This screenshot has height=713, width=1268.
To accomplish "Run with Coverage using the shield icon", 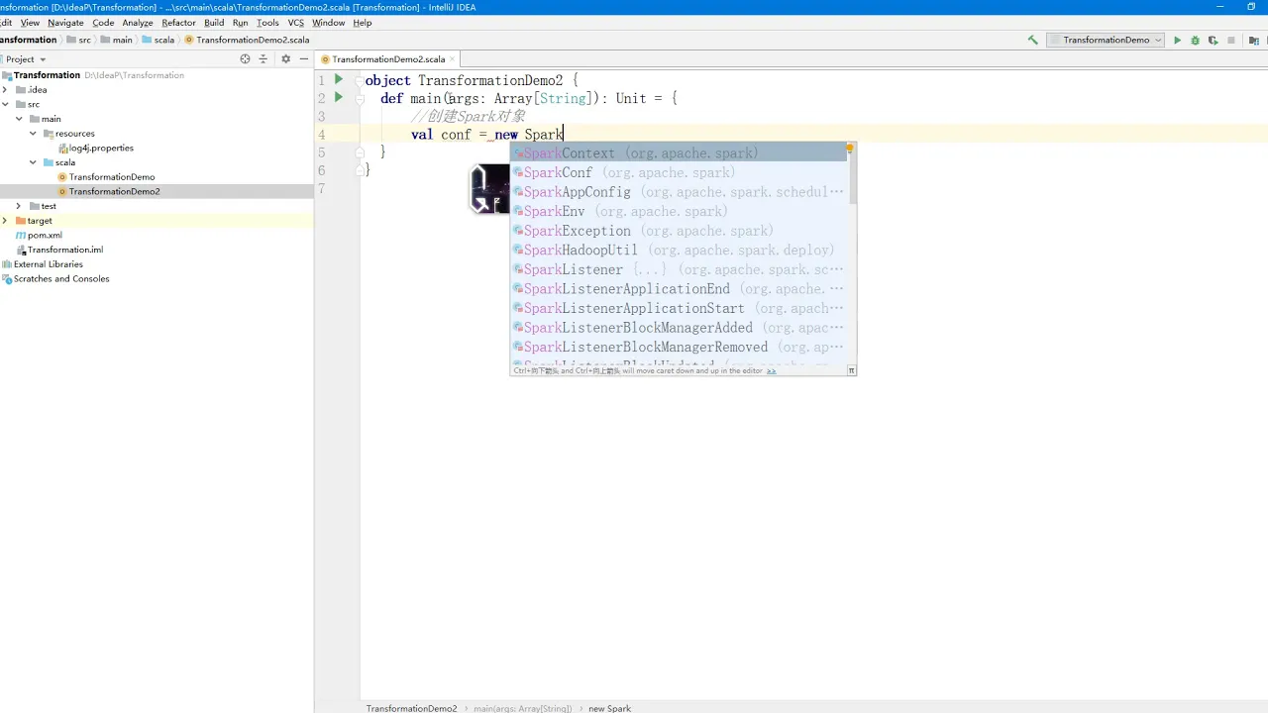I will (x=1213, y=41).
